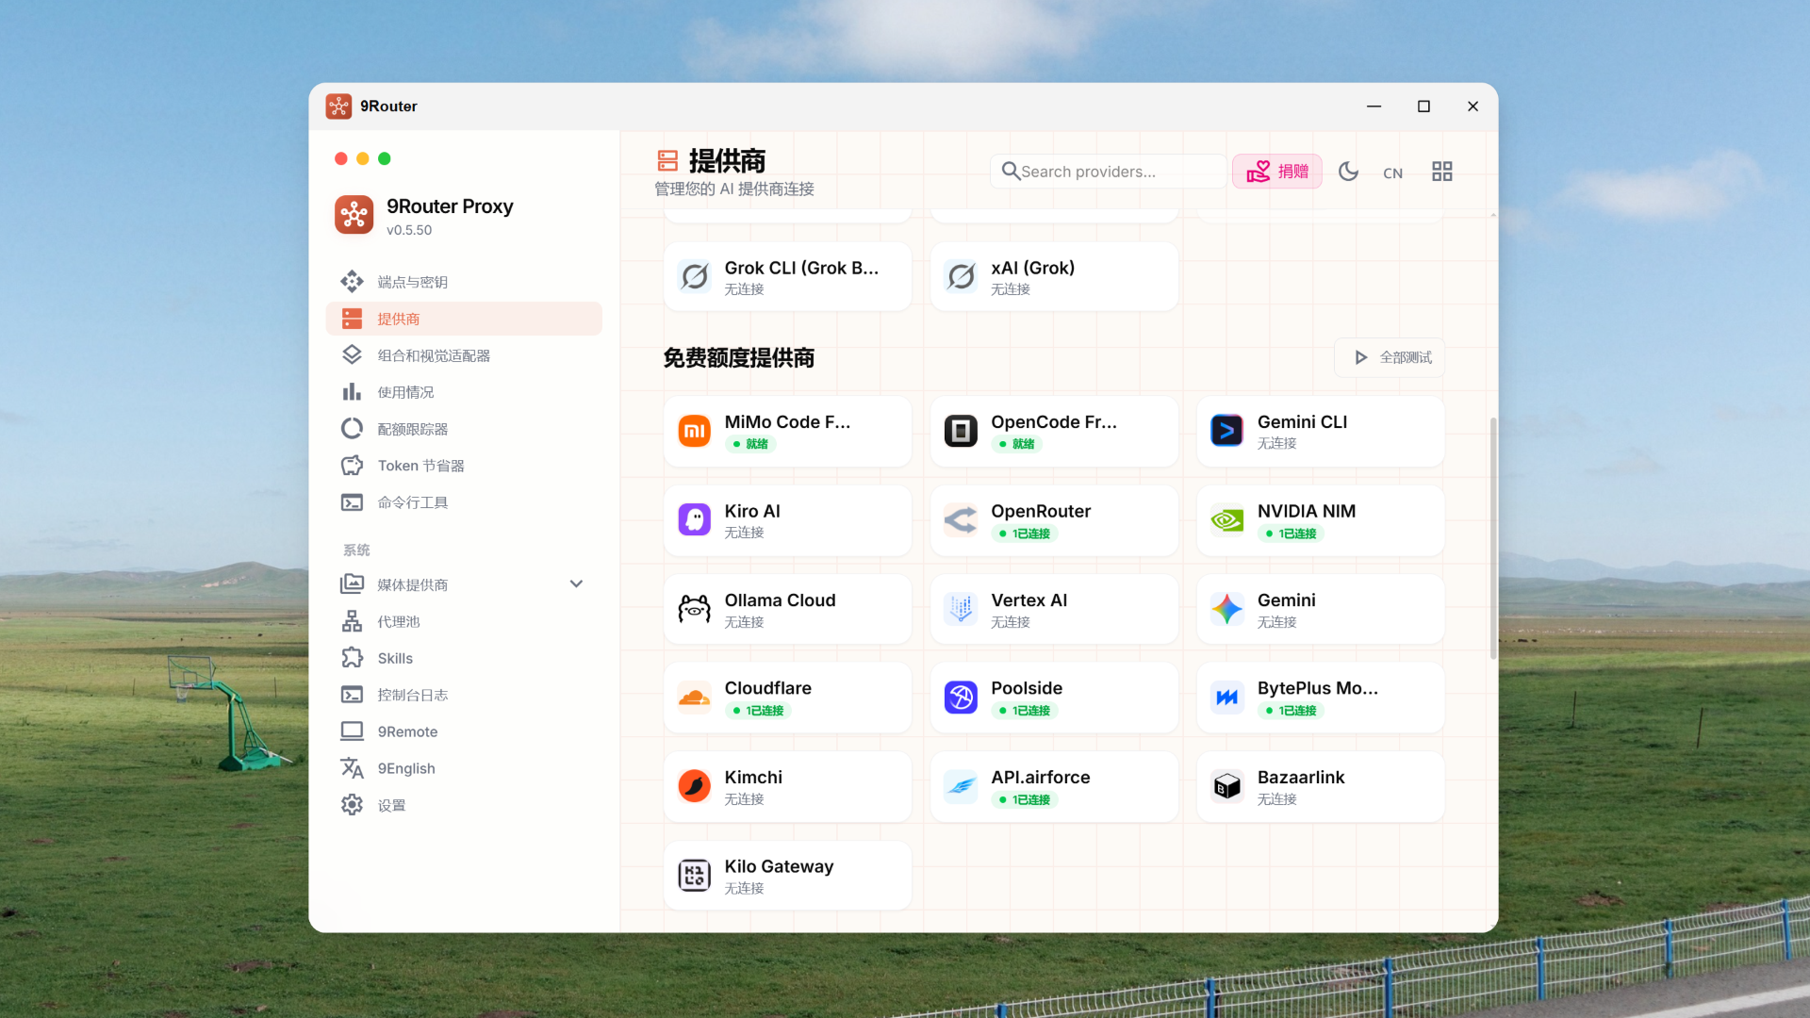
Task: Click the 9Router Proxy logo in sidebar
Action: [354, 216]
